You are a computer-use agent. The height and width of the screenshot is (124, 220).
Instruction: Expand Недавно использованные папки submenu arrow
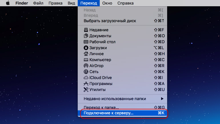coord(162,99)
